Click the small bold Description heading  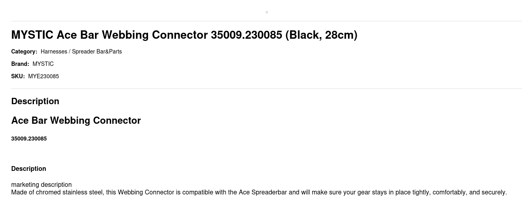pyautogui.click(x=28, y=168)
